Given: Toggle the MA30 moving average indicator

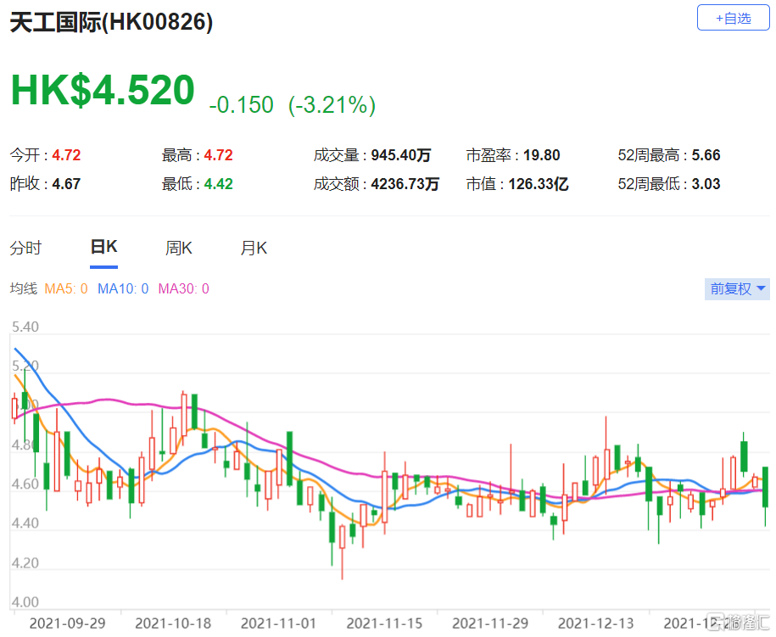Looking at the screenshot, I should point(183,289).
